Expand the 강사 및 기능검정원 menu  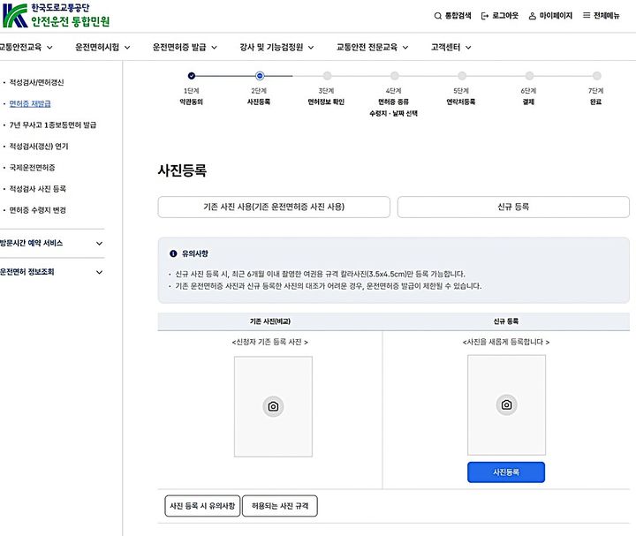tap(276, 48)
